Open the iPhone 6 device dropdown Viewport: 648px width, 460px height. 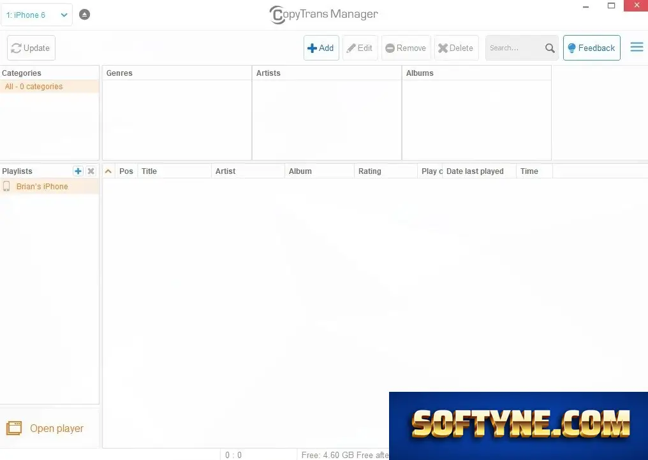[x=36, y=15]
